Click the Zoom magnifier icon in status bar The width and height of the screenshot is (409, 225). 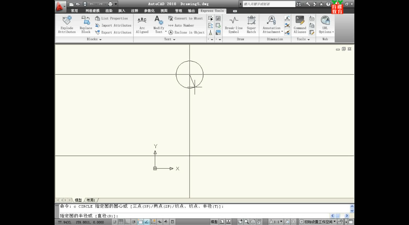tap(246, 222)
